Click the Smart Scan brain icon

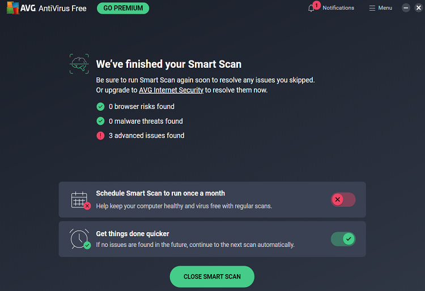click(79, 64)
